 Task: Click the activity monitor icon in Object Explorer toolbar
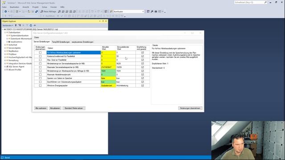[35, 25]
